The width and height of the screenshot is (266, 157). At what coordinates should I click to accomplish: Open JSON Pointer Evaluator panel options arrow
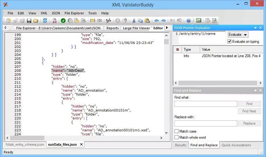click(x=255, y=28)
